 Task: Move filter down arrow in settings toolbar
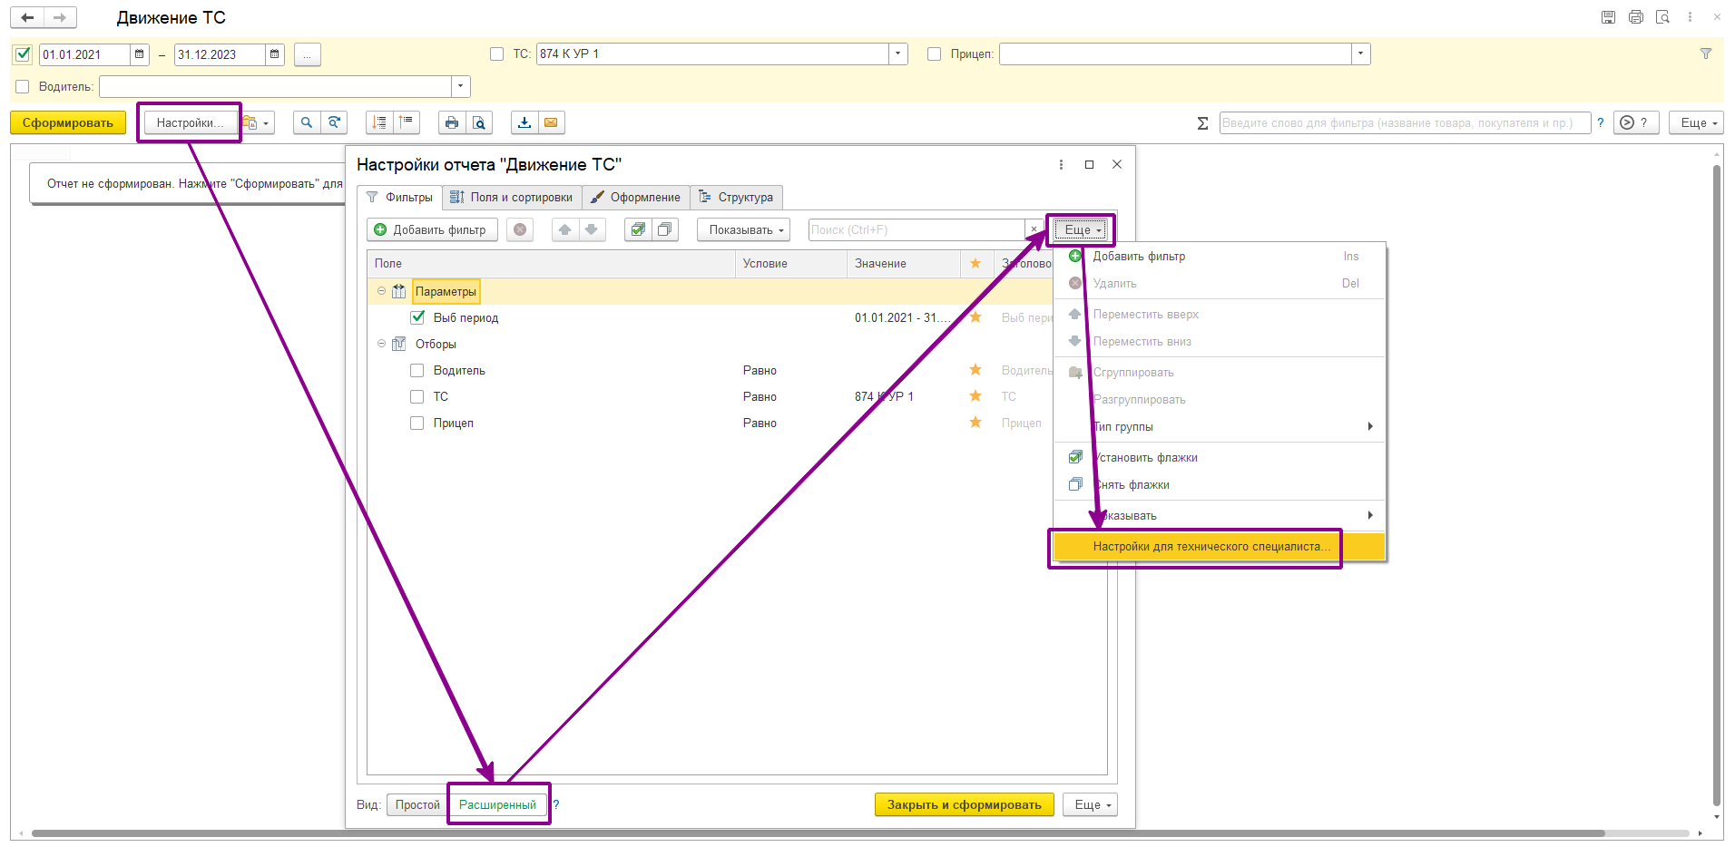pyautogui.click(x=592, y=229)
